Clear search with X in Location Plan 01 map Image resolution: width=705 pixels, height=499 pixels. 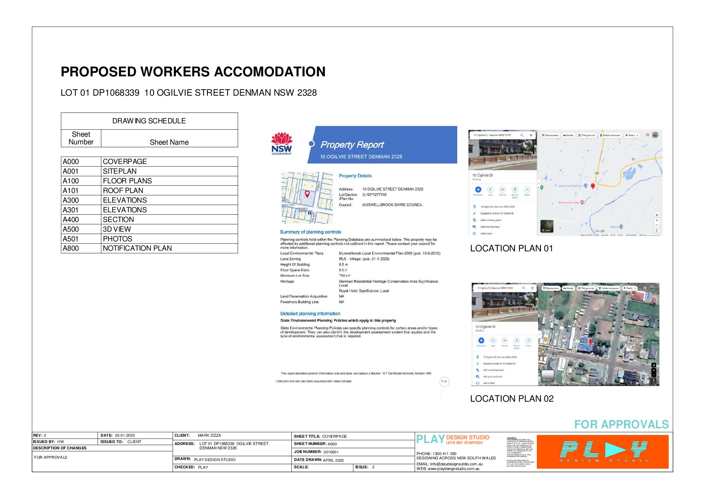click(x=531, y=135)
